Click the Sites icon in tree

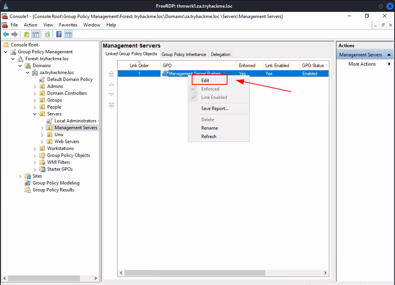click(x=27, y=176)
